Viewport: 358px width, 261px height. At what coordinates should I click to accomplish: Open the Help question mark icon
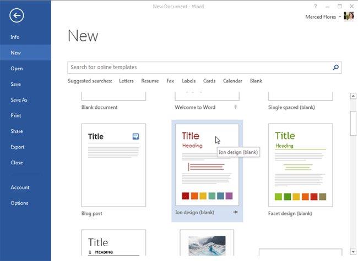pyautogui.click(x=315, y=7)
